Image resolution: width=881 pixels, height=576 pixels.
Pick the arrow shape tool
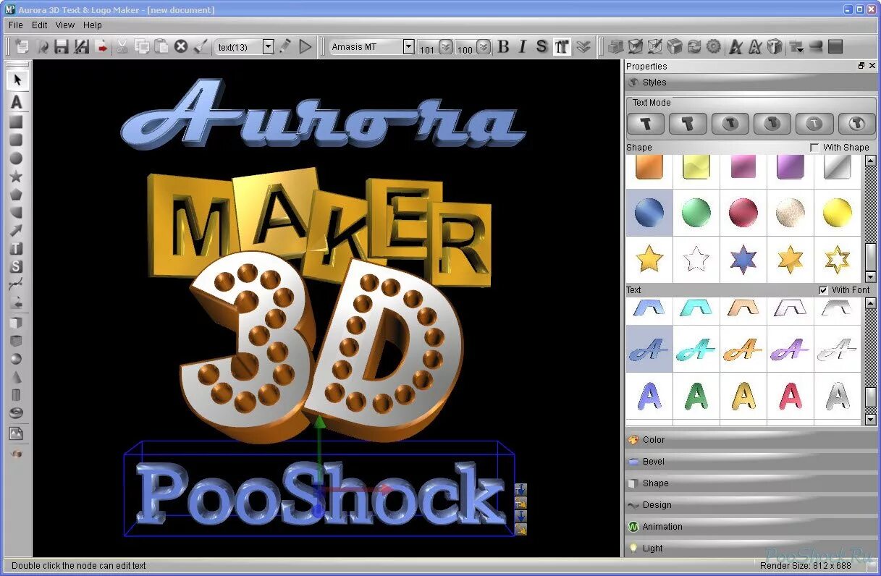pyautogui.click(x=16, y=231)
